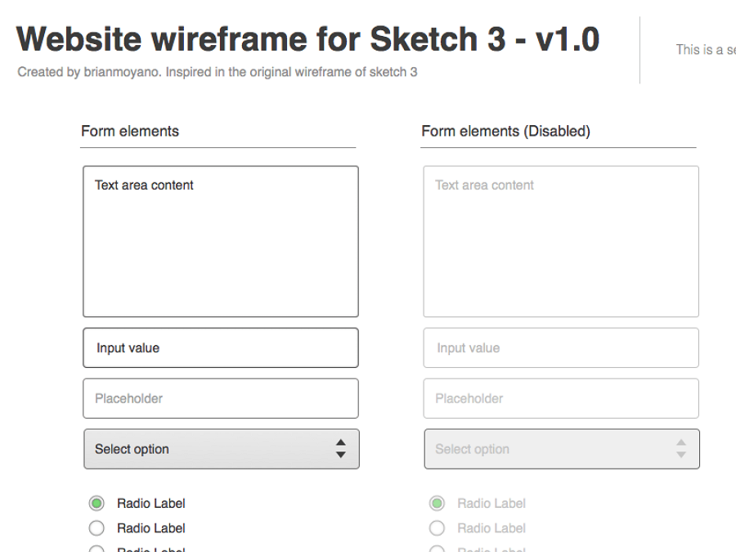Click inside the Text area content box

coord(221,240)
